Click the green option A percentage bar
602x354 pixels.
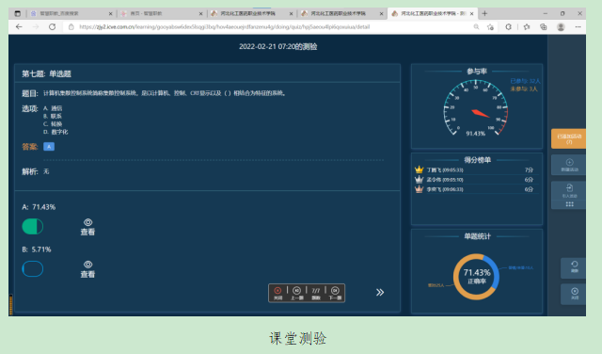pos(33,226)
